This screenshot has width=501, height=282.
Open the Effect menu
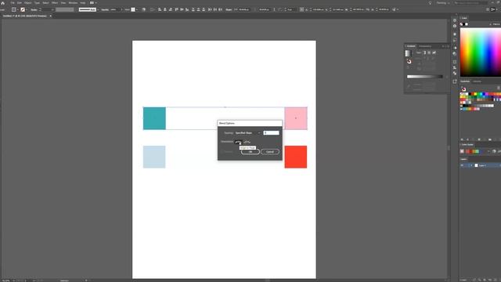pos(55,3)
